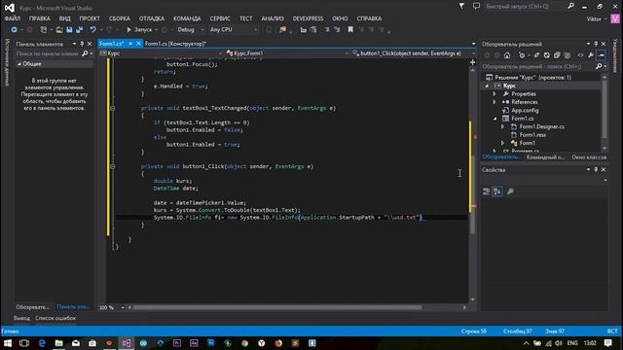Image resolution: width=623 pixels, height=350 pixels.
Task: Click the Undo arrow icon
Action: click(93, 30)
